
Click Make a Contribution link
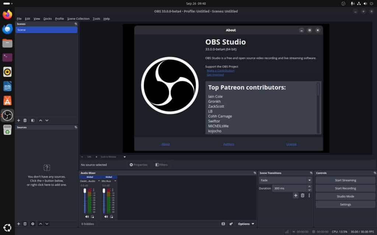click(221, 71)
